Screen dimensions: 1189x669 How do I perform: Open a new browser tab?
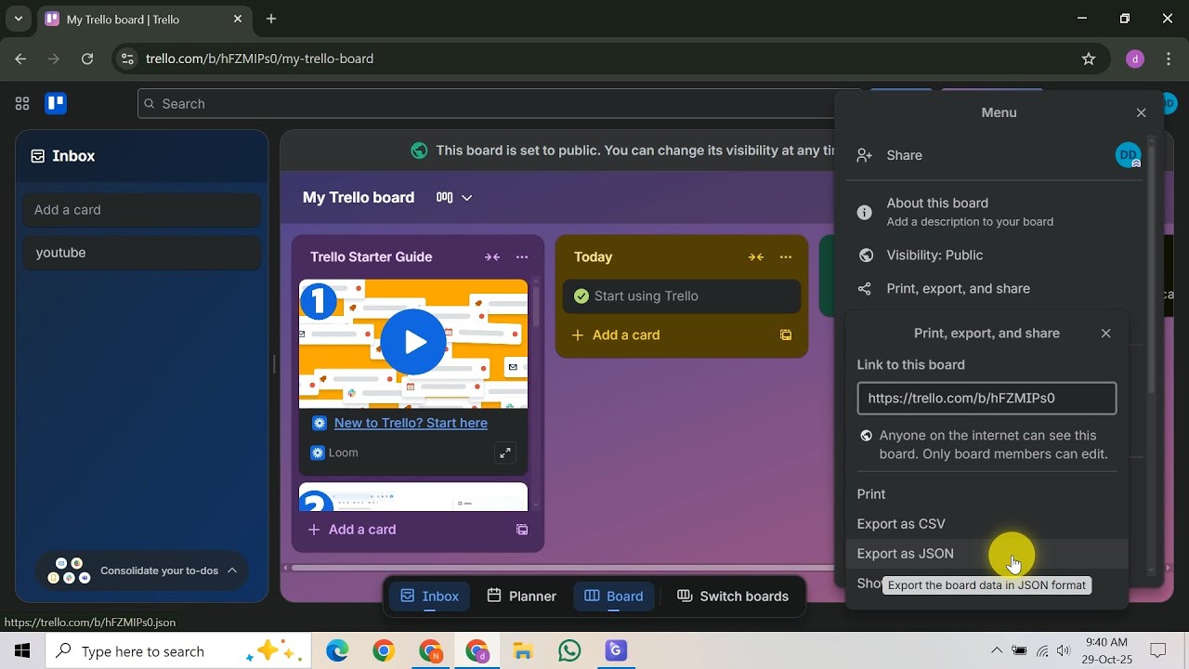coord(271,19)
